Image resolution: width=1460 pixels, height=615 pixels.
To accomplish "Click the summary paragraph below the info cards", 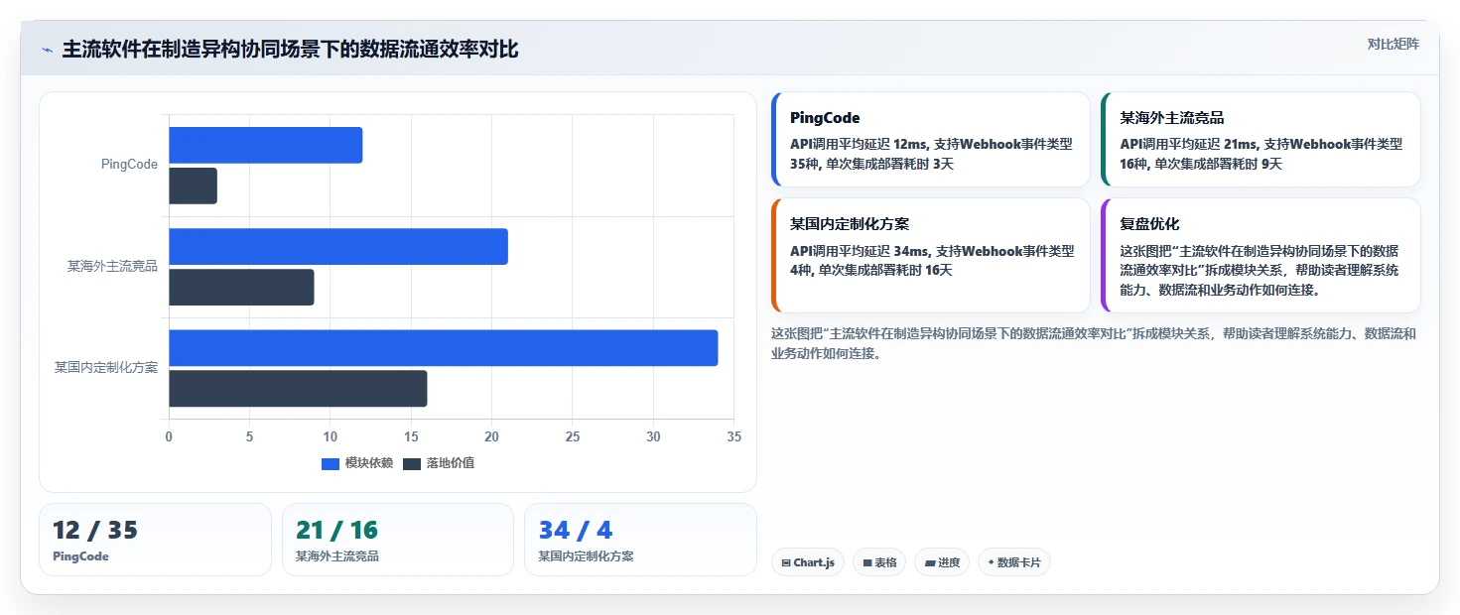I will click(1094, 343).
